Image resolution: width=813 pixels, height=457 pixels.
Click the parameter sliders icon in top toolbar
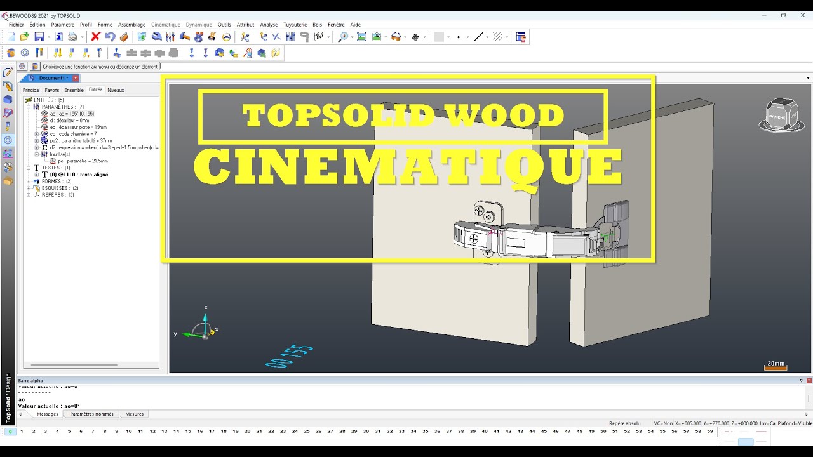pyautogui.click(x=170, y=37)
